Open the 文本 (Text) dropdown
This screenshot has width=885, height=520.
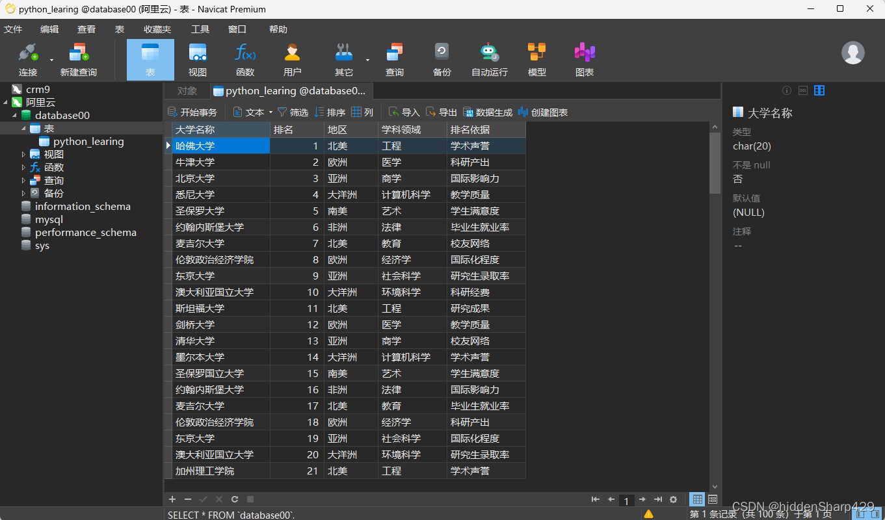[x=253, y=112]
